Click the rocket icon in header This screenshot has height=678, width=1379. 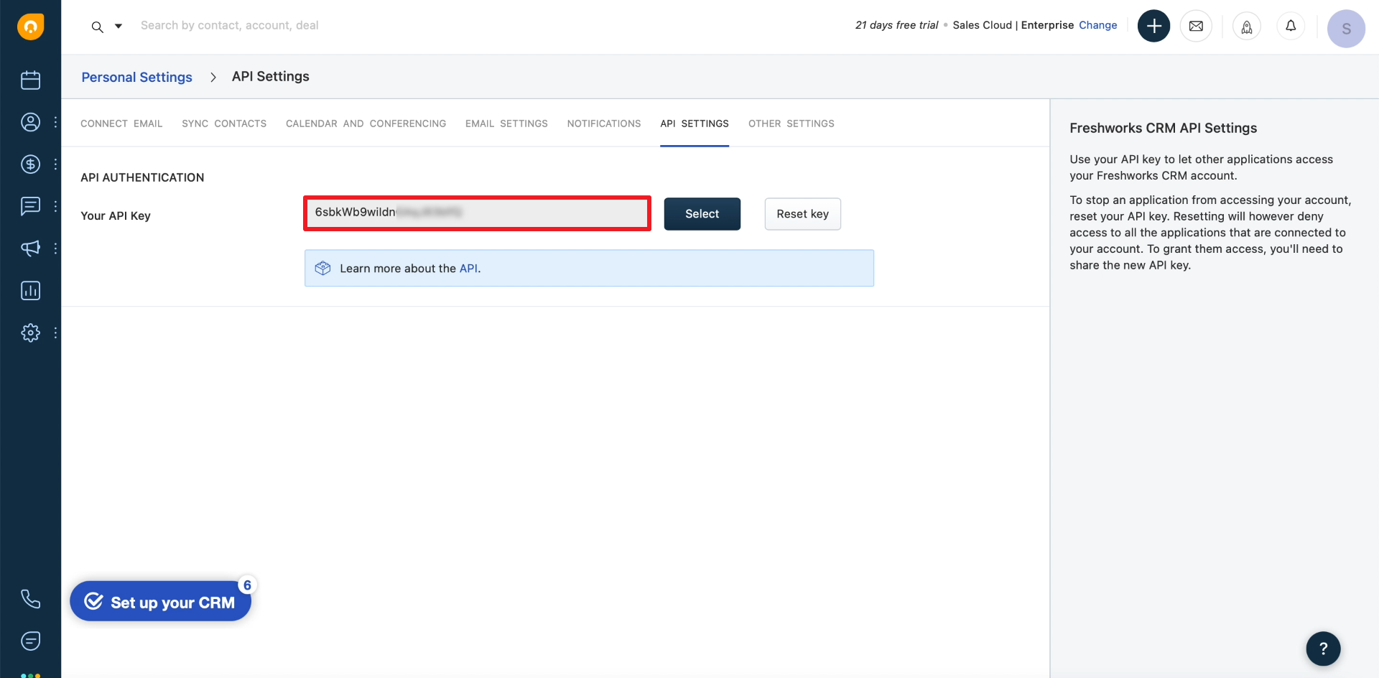pyautogui.click(x=1247, y=27)
